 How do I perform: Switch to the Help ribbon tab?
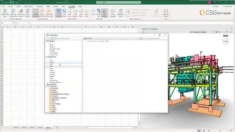80,7
